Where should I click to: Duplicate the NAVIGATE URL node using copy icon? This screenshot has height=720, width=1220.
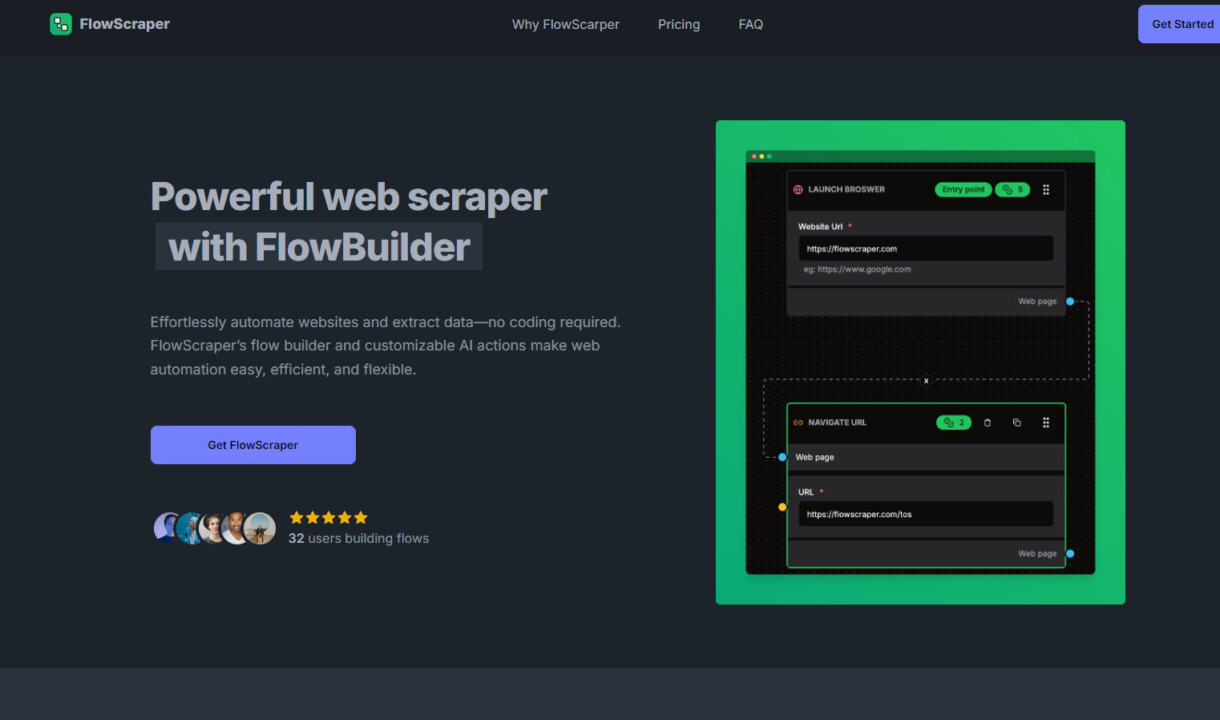pos(1016,423)
